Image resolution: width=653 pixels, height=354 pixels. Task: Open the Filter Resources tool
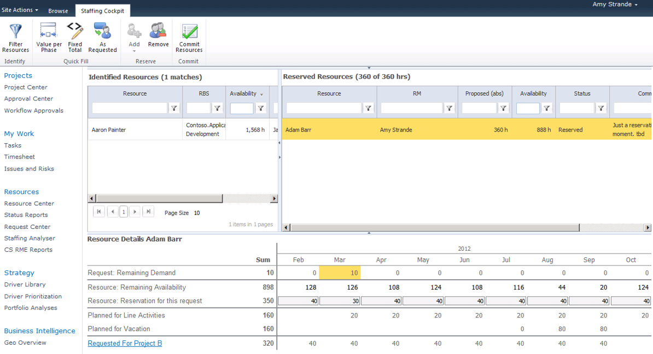(x=15, y=38)
